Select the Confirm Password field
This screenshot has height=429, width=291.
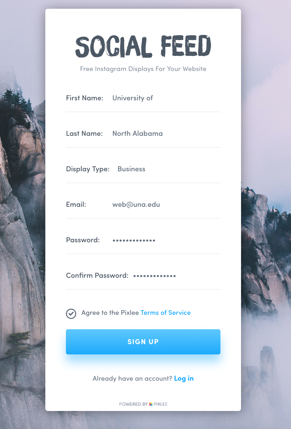click(177, 276)
